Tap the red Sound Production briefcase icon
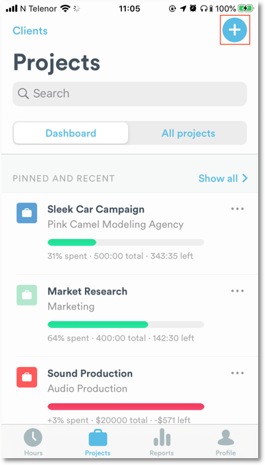Image resolution: width=265 pixels, height=465 pixels. pyautogui.click(x=27, y=377)
